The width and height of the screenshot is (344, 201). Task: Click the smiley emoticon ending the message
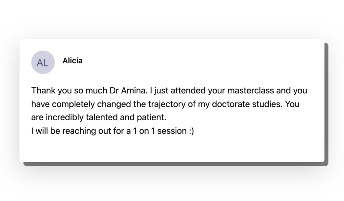[191, 131]
